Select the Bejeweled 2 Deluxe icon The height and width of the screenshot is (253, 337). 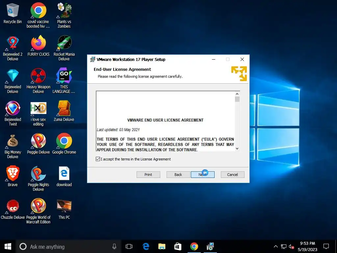(x=13, y=48)
